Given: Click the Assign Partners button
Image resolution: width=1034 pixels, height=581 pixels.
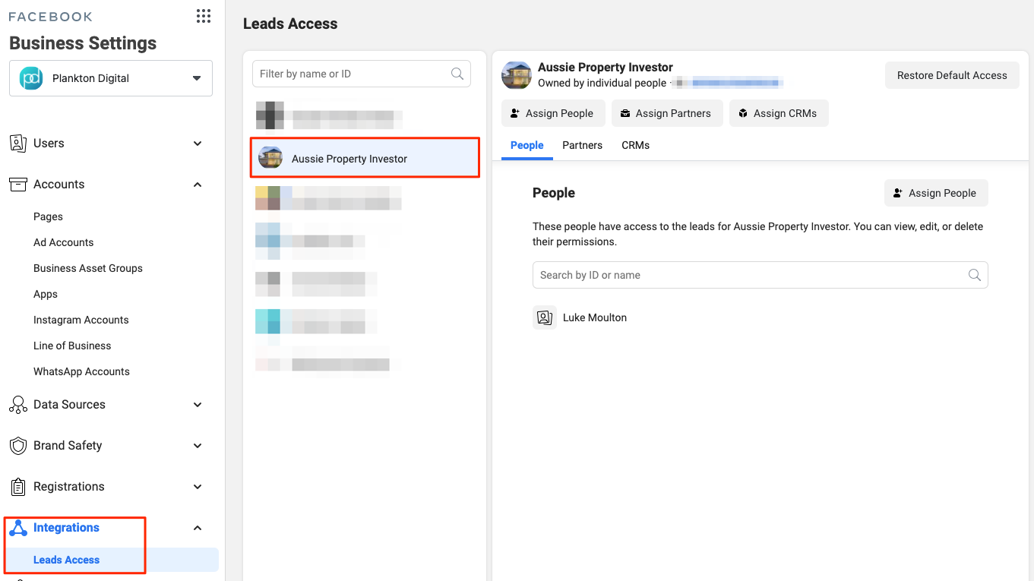Looking at the screenshot, I should 665,113.
